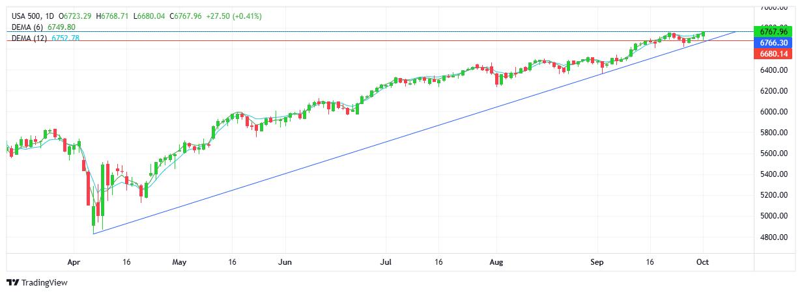Click the Oct label on time axis
The height and width of the screenshot is (294, 802).
702,262
